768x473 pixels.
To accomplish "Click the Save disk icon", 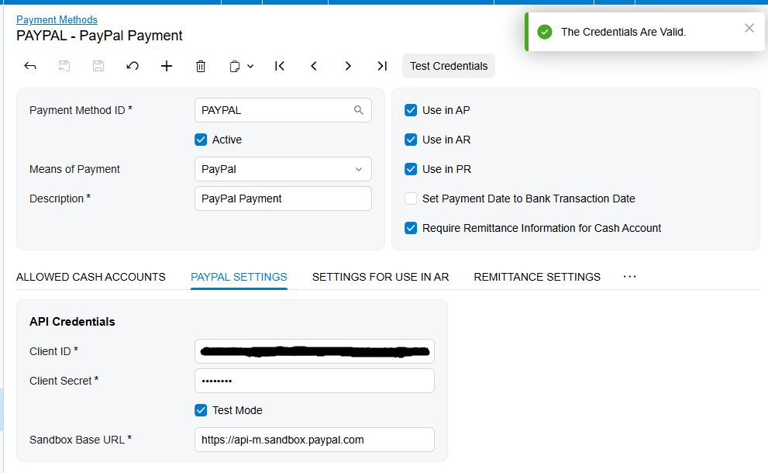I will 98,66.
